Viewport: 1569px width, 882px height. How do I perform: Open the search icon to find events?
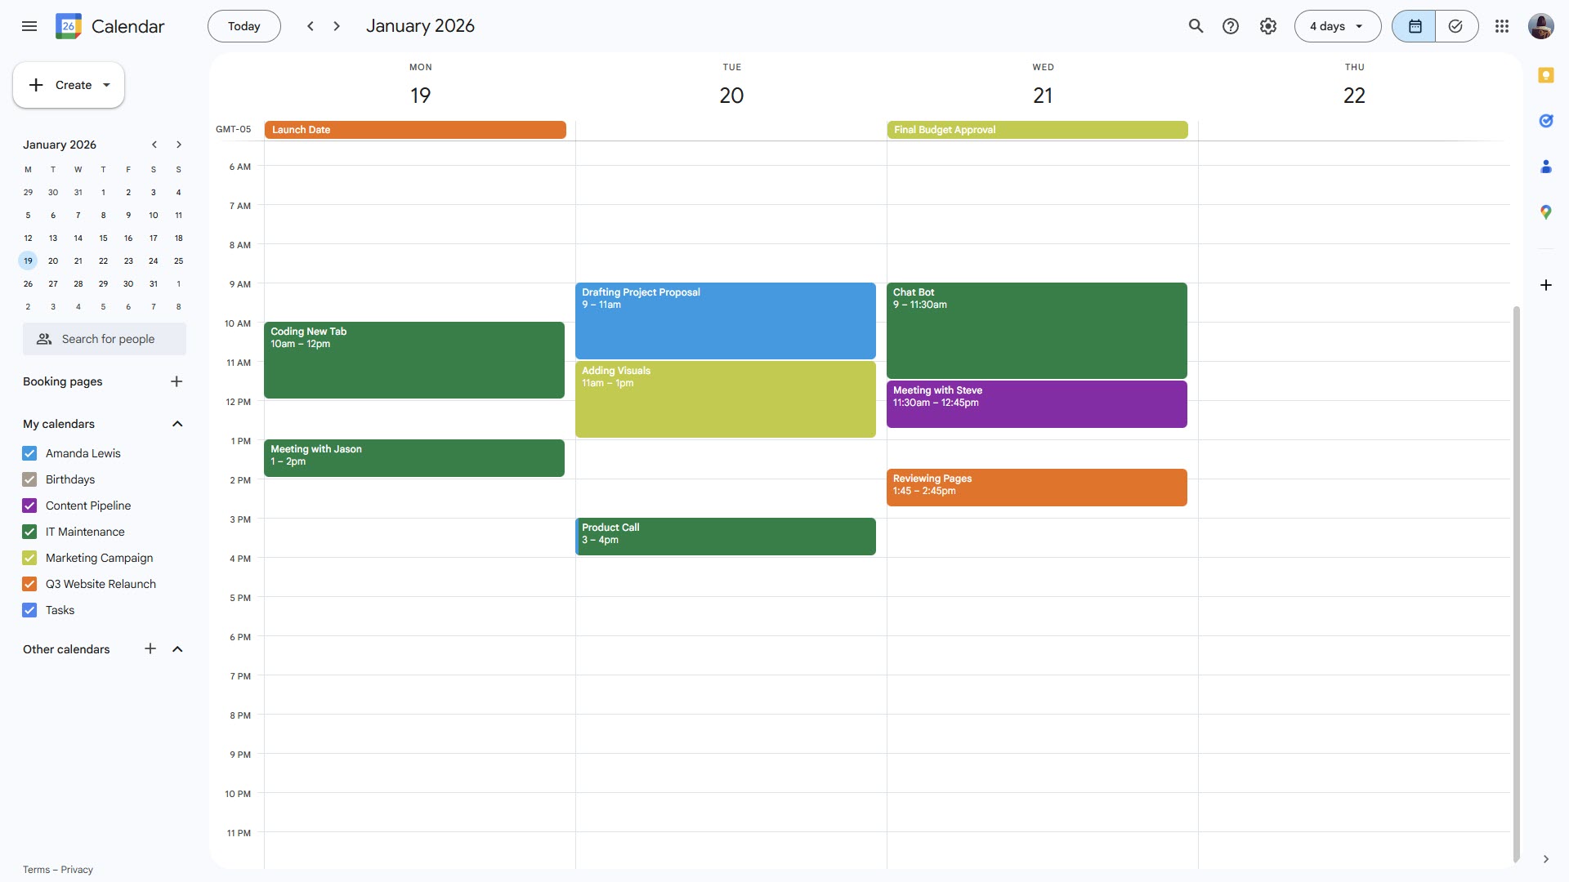pyautogui.click(x=1195, y=25)
